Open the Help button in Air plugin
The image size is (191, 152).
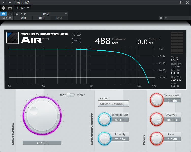point(76,40)
